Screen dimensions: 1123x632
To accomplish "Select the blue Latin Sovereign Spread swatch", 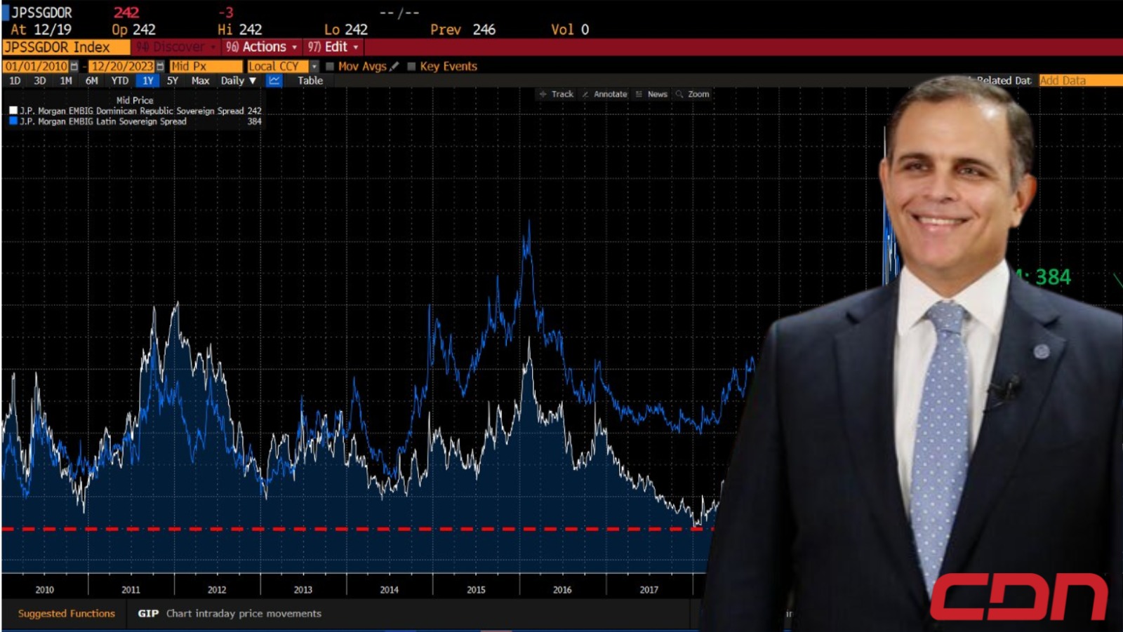I will coord(13,121).
